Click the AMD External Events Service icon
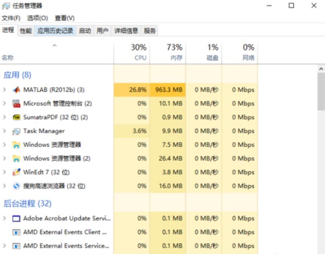Screen dimensions: 325x254 16,246
